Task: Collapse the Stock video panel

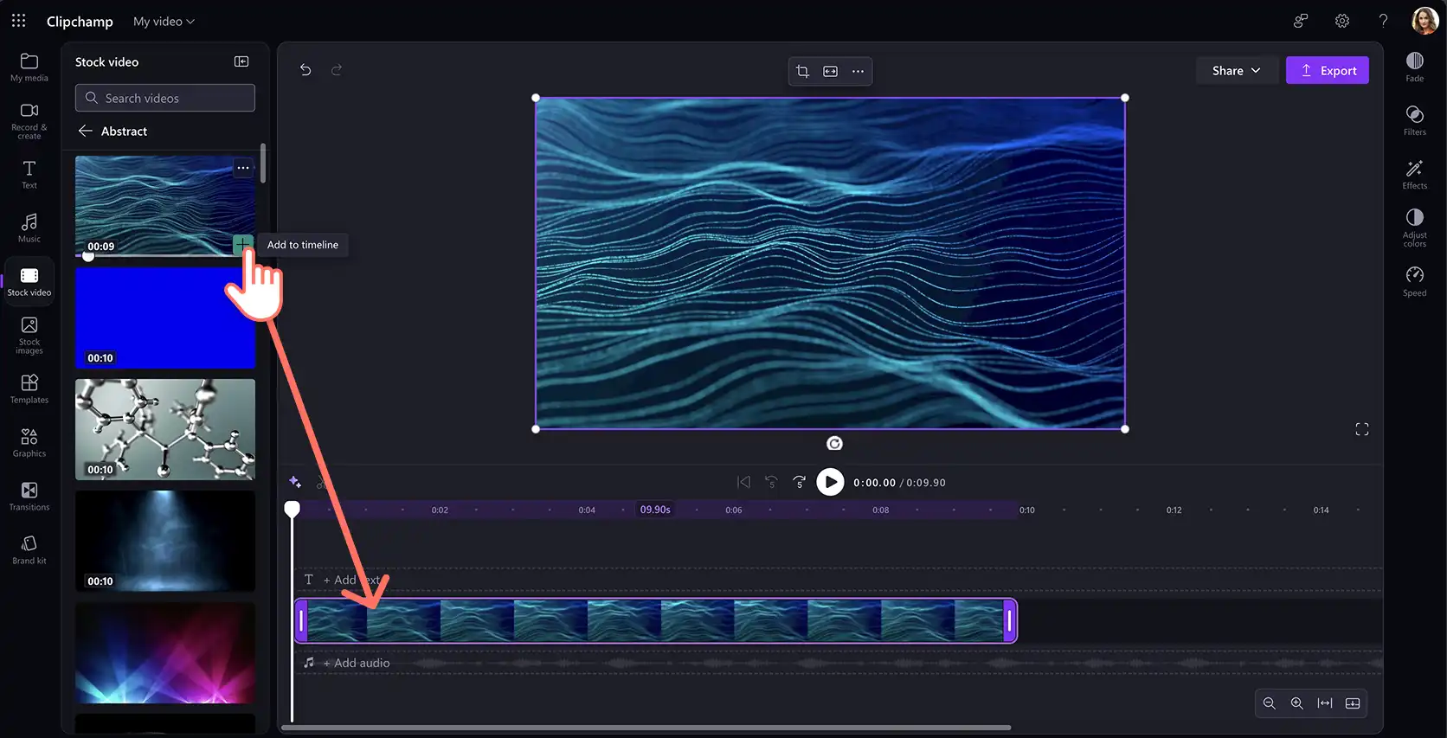Action: coord(241,61)
